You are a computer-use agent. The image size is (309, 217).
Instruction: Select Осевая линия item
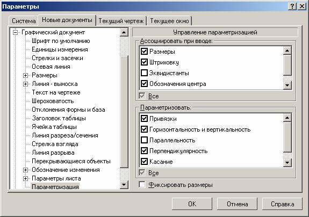click(51, 67)
